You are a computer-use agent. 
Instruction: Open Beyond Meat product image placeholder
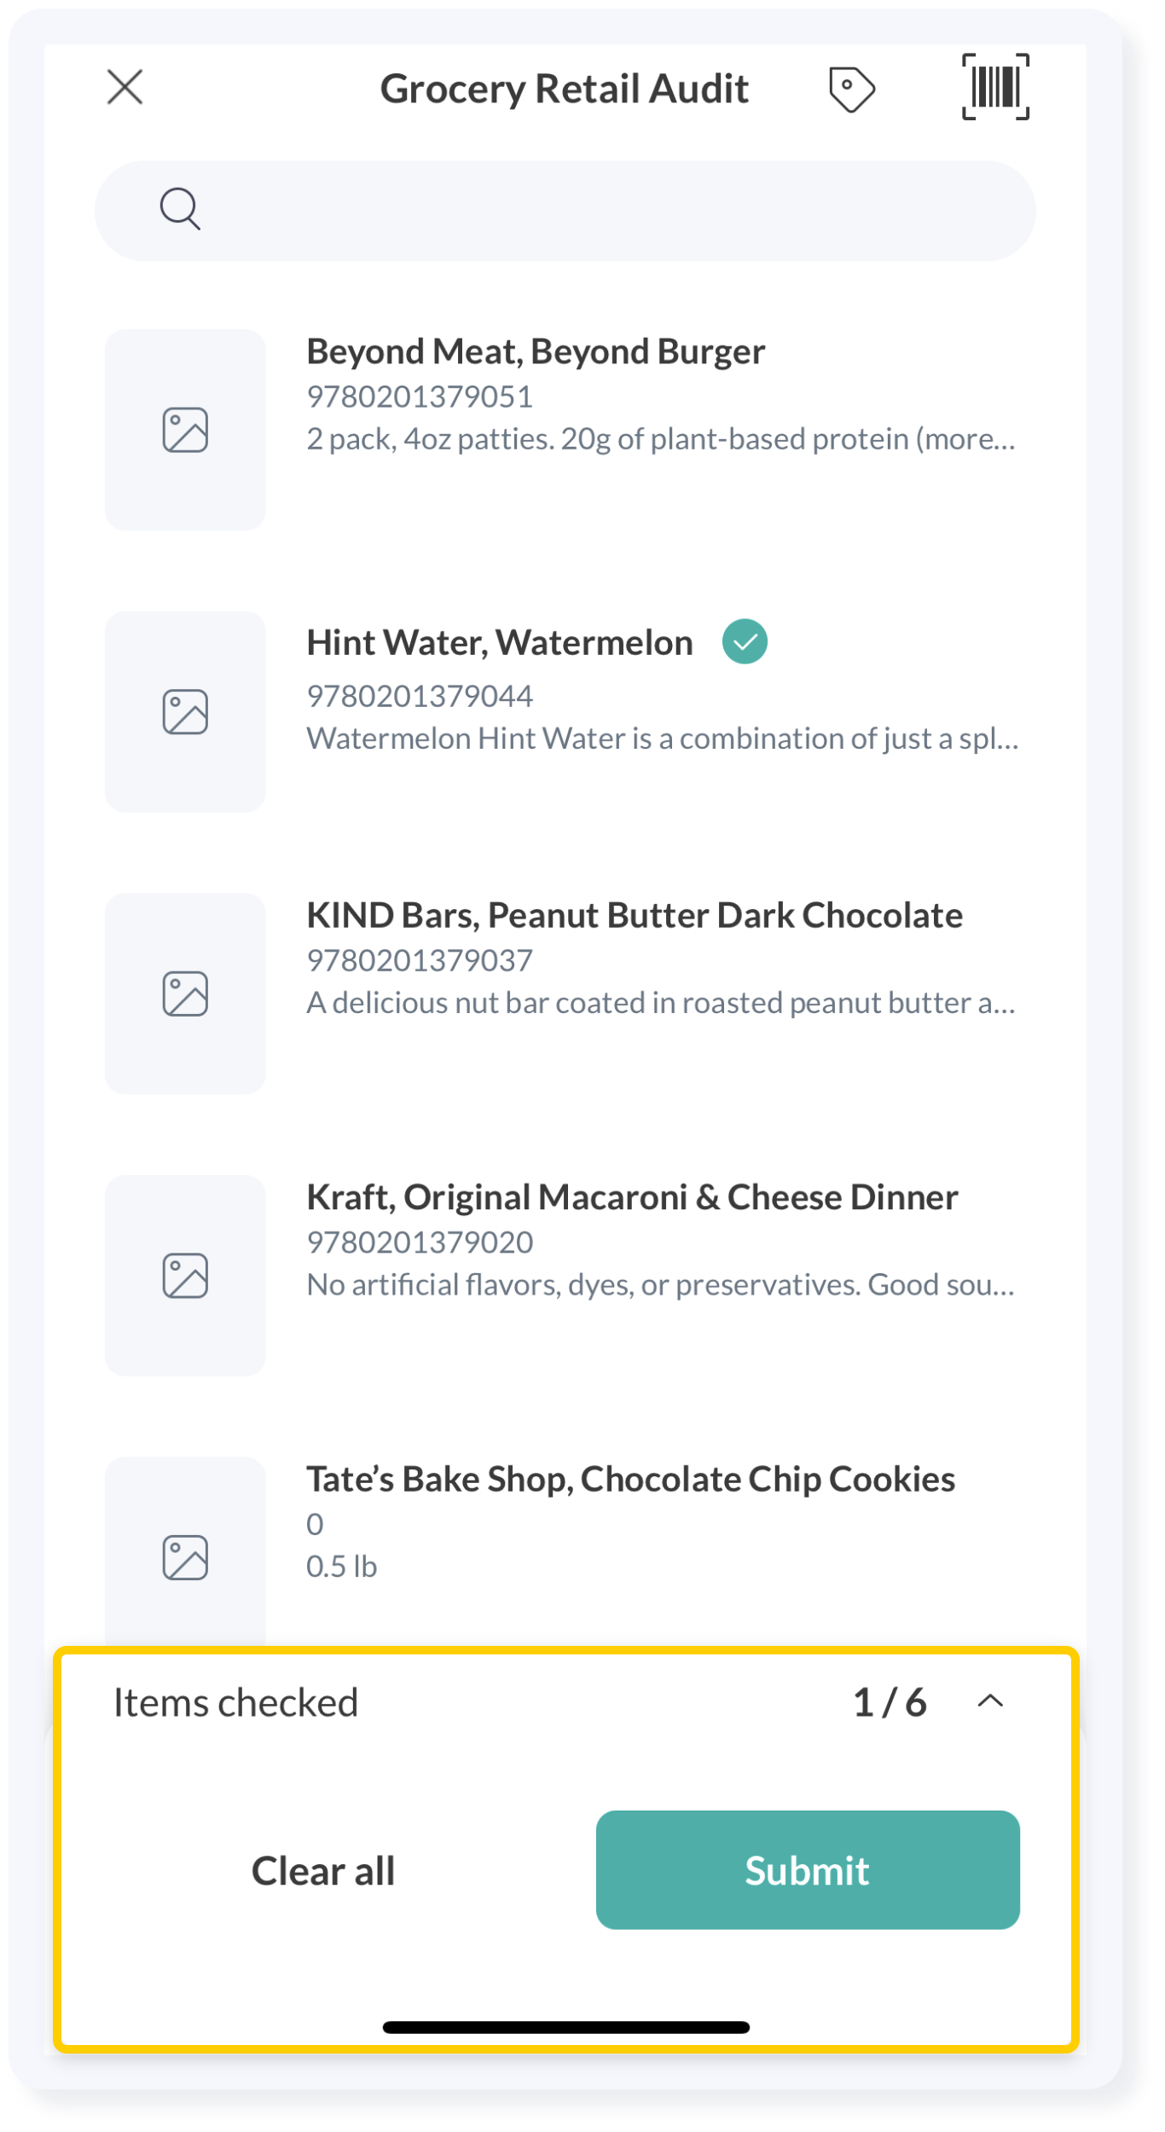tap(185, 430)
